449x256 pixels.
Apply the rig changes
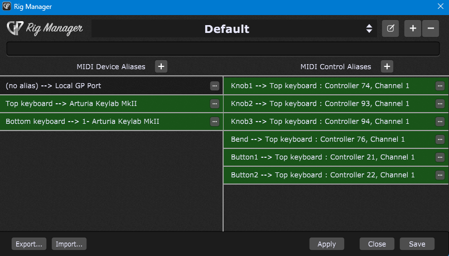pyautogui.click(x=327, y=244)
